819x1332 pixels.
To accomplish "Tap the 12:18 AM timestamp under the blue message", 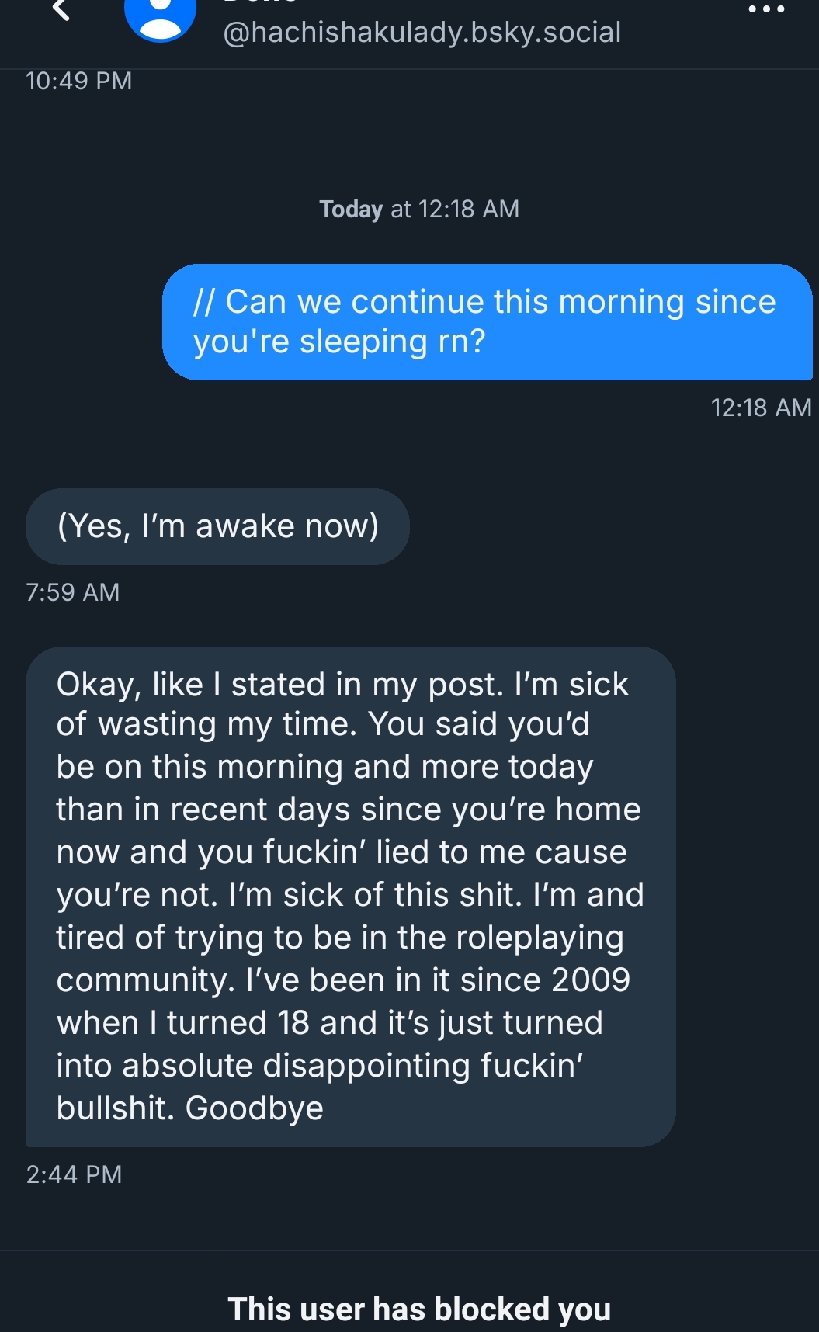I will pos(761,408).
